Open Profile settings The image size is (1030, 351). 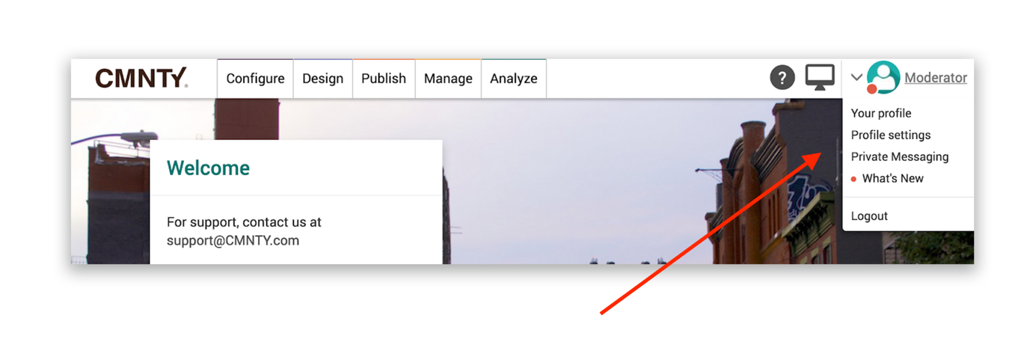(x=891, y=135)
